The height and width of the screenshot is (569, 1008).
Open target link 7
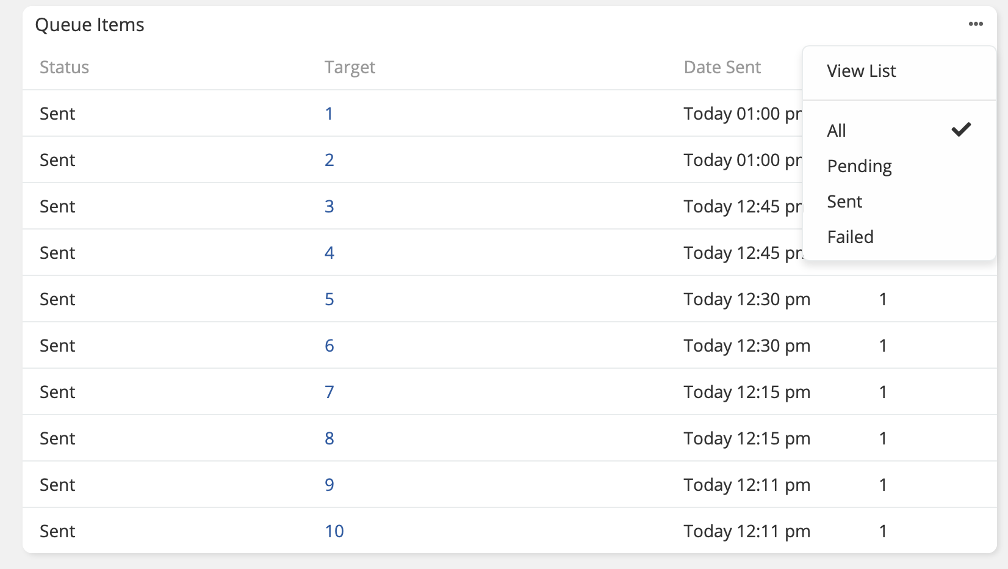(329, 392)
